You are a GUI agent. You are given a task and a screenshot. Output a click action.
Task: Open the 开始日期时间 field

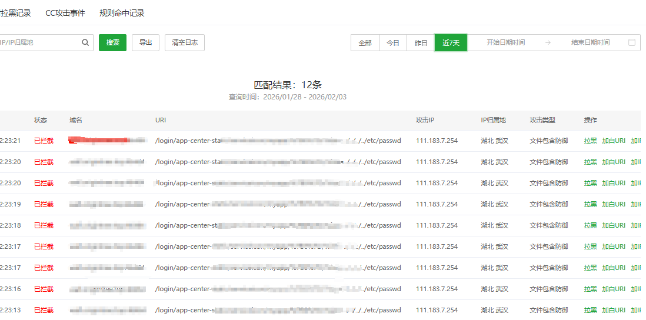505,42
